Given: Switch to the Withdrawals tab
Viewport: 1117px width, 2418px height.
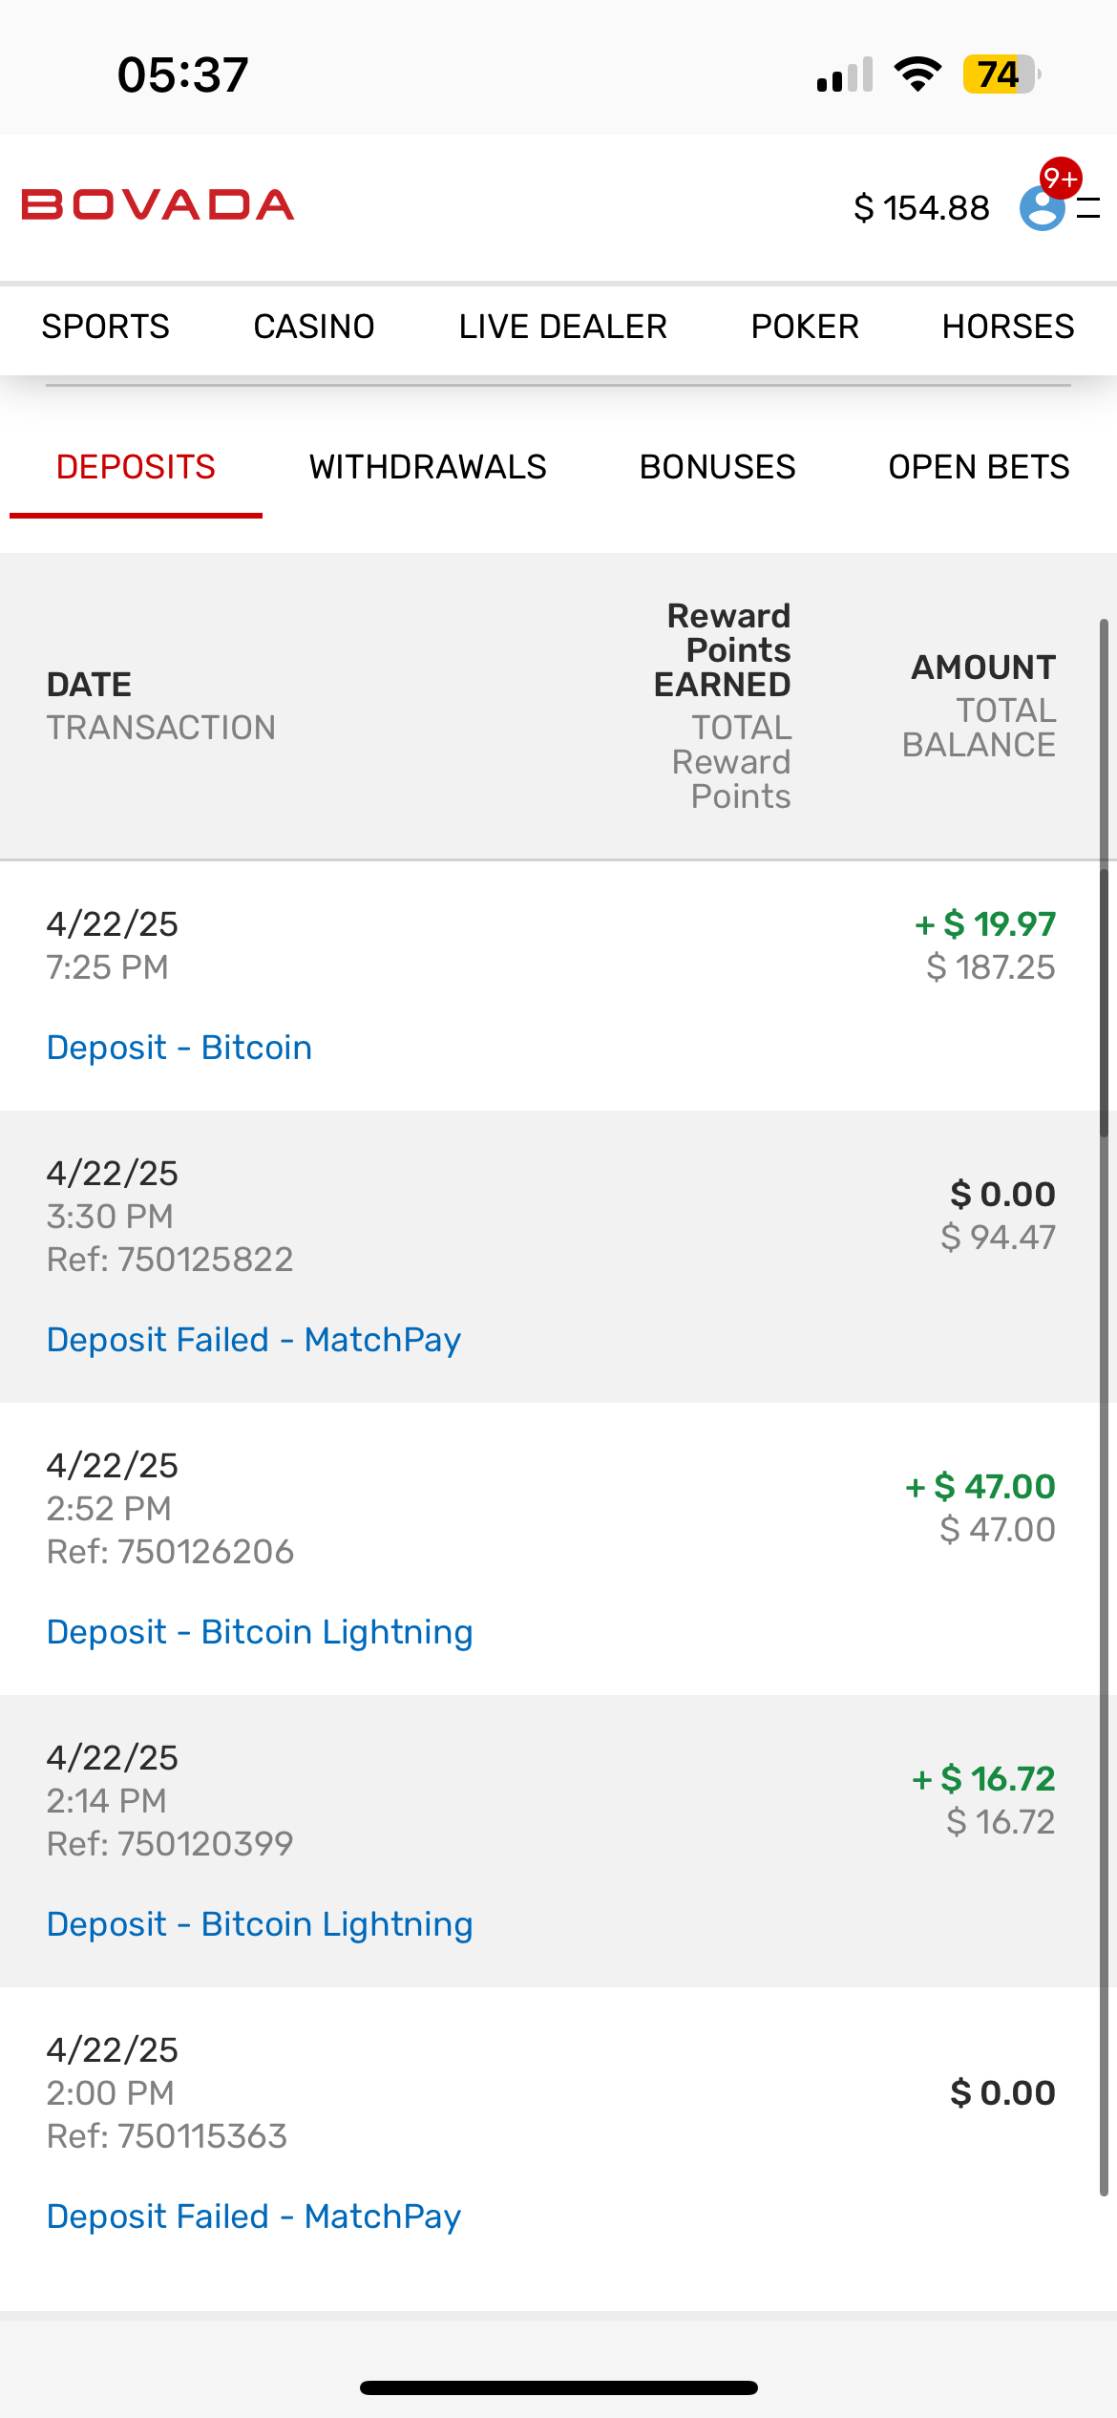Looking at the screenshot, I should pyautogui.click(x=428, y=467).
